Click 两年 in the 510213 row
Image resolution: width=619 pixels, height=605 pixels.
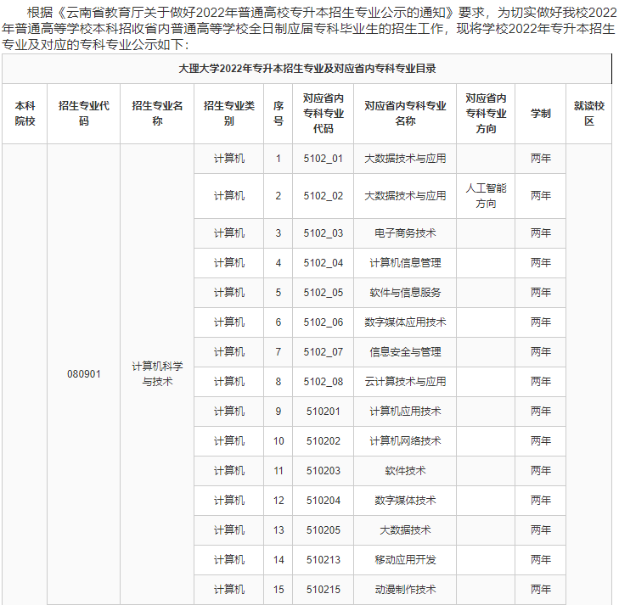click(x=540, y=560)
